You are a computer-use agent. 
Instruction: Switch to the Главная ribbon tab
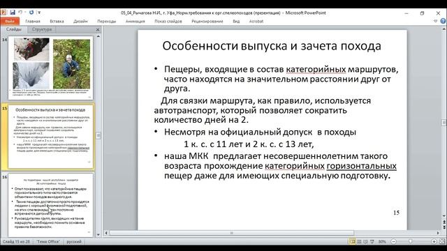tap(33, 21)
